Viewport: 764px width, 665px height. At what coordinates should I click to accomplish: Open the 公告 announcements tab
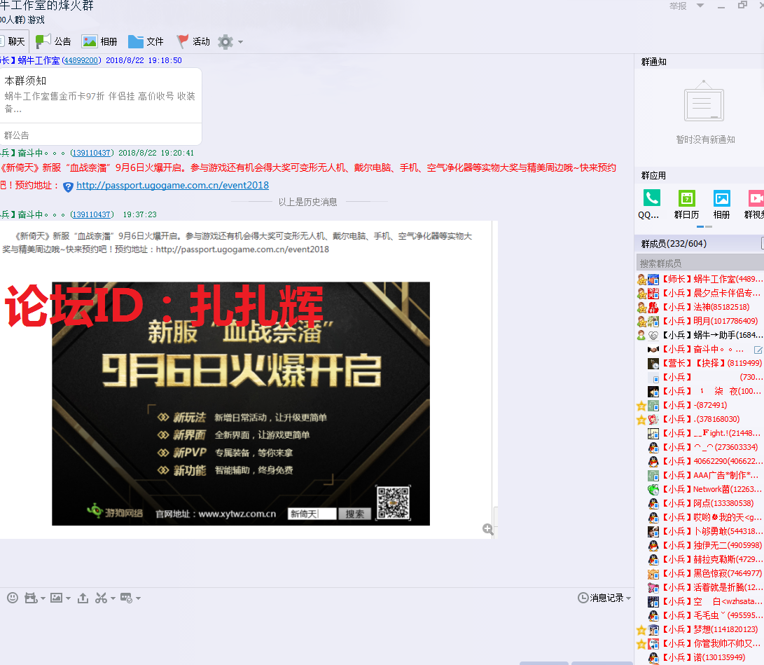point(53,41)
